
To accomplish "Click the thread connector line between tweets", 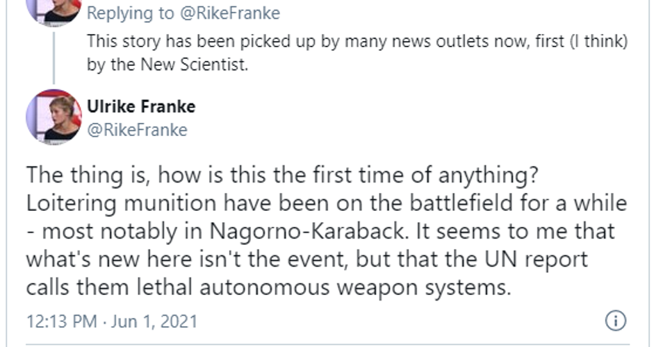I will point(54,58).
